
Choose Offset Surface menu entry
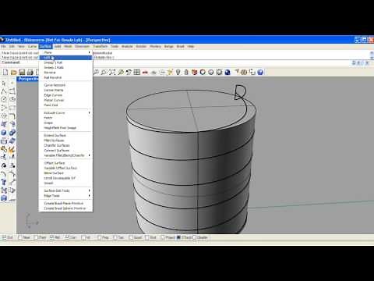point(65,163)
